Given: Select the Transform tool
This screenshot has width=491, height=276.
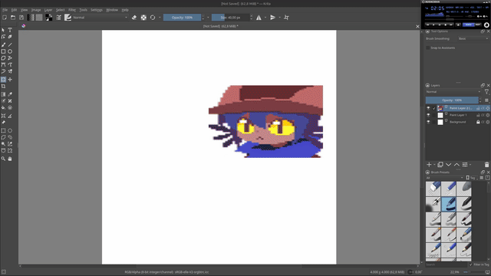Looking at the screenshot, I should tap(3, 80).
